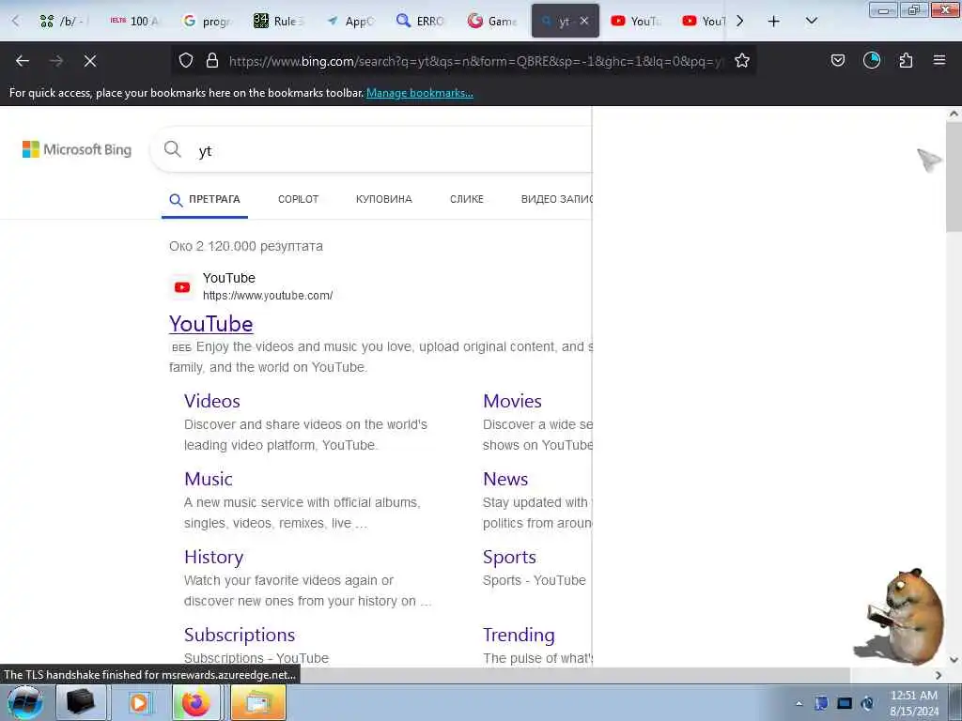Open the YouTube main result title link
The height and width of the screenshot is (721, 962).
[211, 324]
